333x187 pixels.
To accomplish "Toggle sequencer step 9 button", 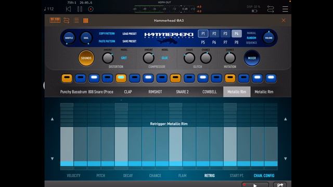I will tap(175, 78).
